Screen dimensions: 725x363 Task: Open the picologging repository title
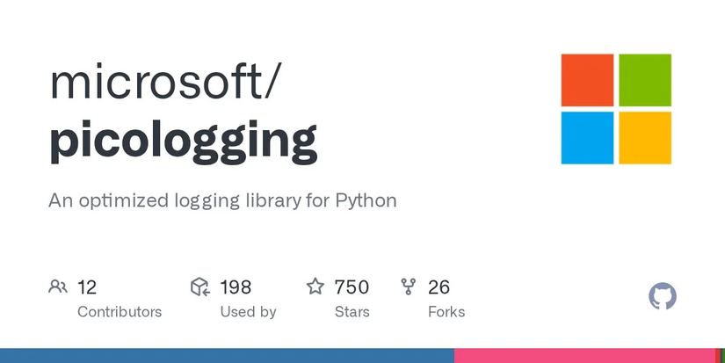pyautogui.click(x=183, y=140)
